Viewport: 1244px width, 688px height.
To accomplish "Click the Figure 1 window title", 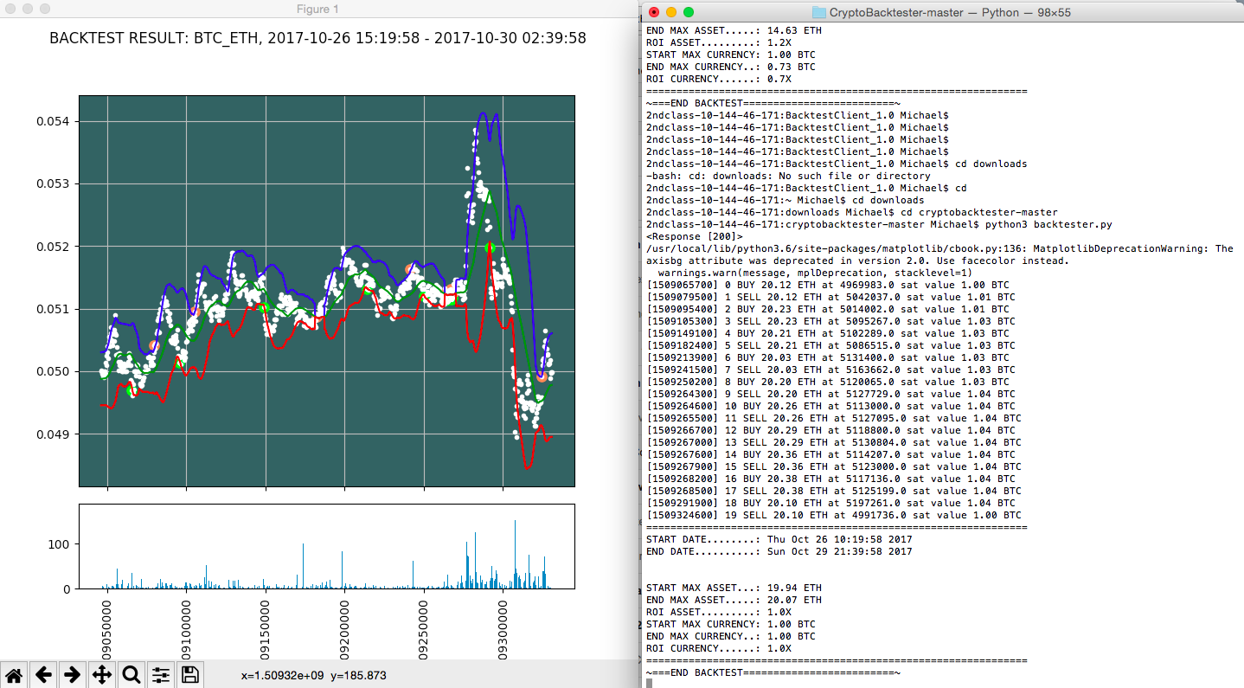I will (317, 10).
